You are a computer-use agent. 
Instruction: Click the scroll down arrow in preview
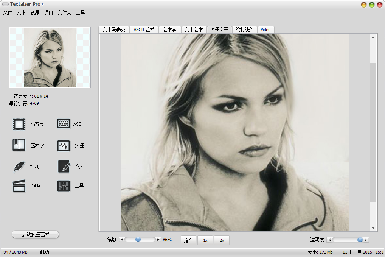373,227
